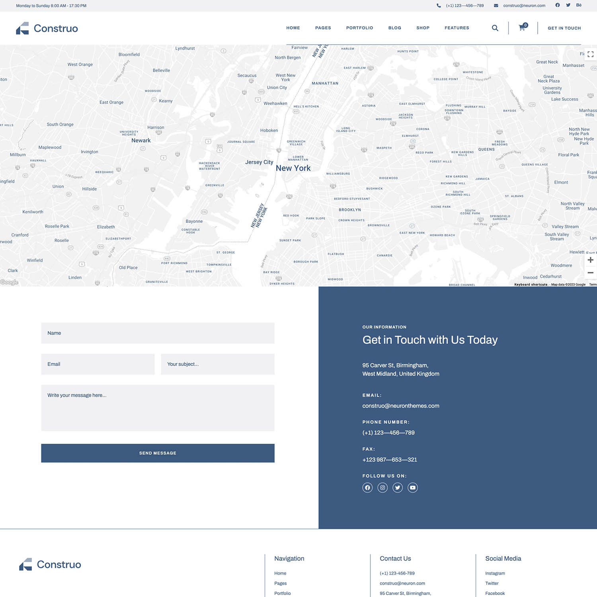Zoom out the map with minus button
Screen dimensions: 597x597
point(590,273)
